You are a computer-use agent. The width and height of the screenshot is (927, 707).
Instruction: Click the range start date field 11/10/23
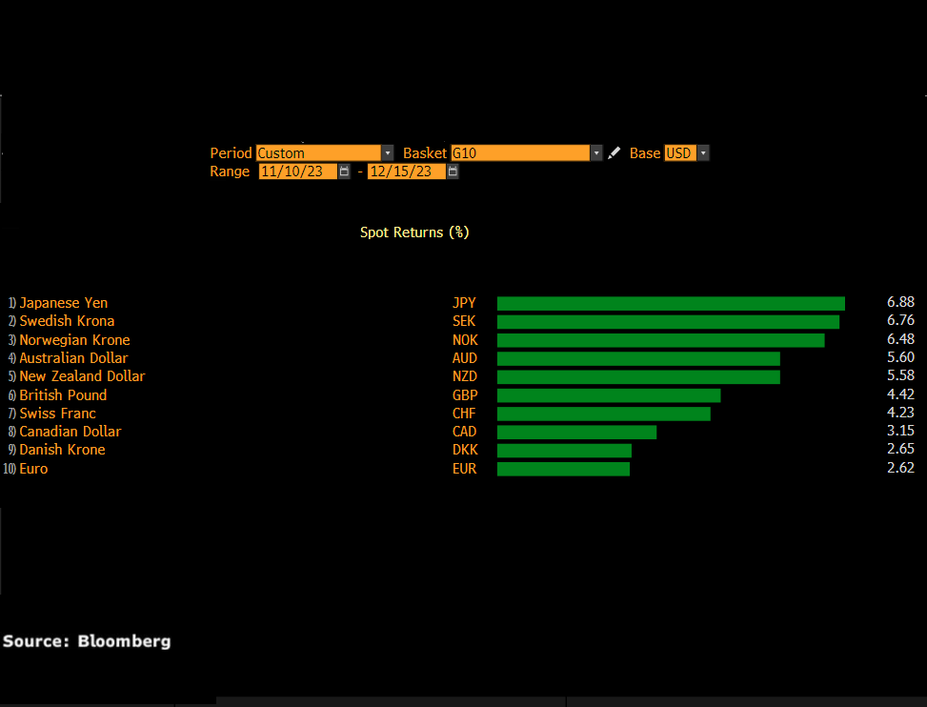(x=296, y=172)
